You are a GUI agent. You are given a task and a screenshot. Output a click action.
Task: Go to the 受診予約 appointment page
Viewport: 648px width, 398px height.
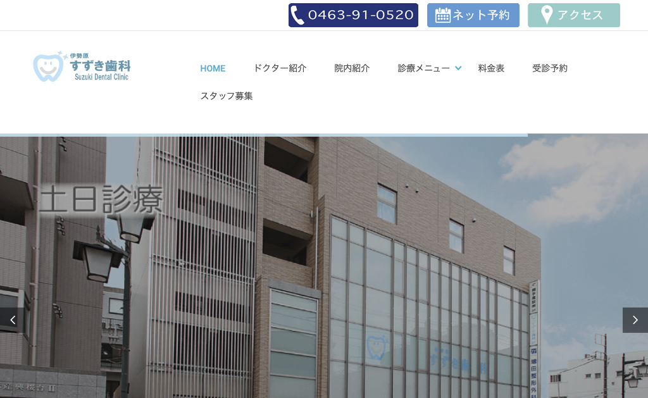[x=550, y=68]
